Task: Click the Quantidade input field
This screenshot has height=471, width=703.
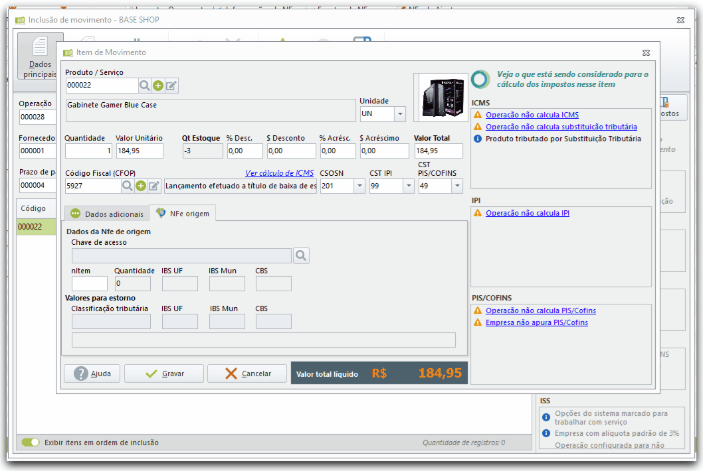Action: pyautogui.click(x=88, y=151)
